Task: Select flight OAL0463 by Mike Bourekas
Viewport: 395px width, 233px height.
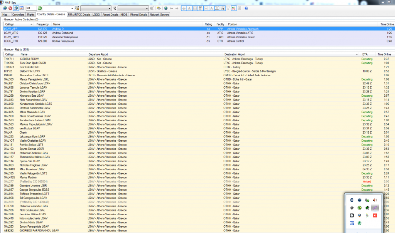Action: [x=199, y=169]
